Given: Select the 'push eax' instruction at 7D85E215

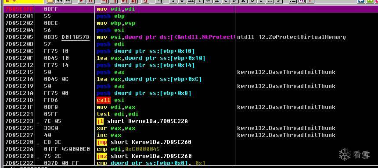Looking at the screenshot, I should coord(110,72).
